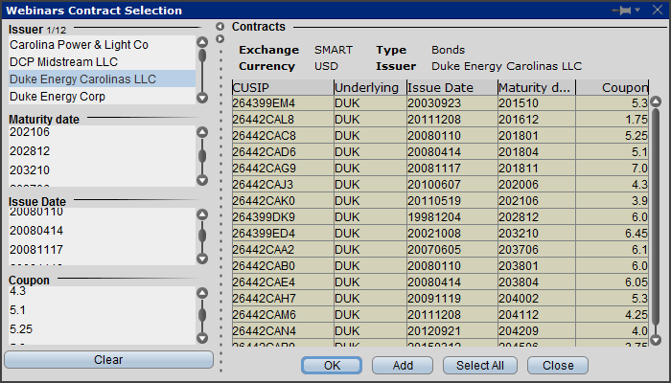Click the Clear button

click(108, 359)
